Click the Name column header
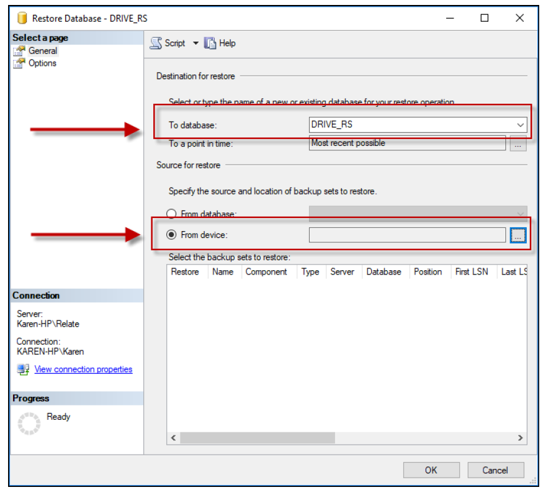551x495 pixels. (223, 272)
